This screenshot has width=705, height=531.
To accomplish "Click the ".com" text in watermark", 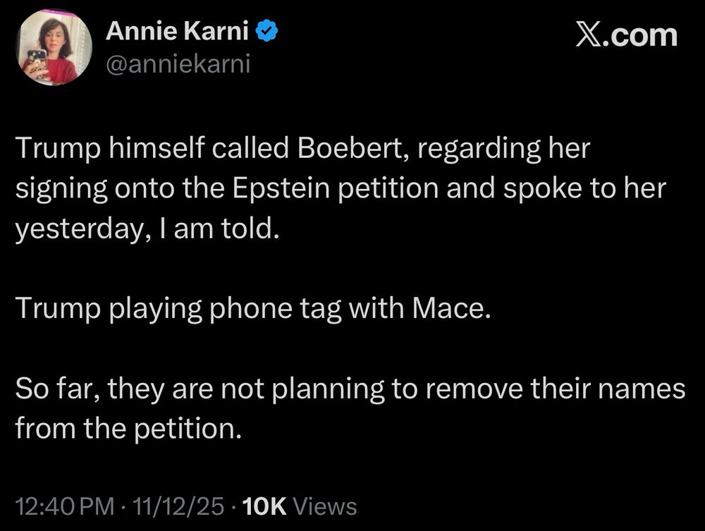I will pos(642,35).
